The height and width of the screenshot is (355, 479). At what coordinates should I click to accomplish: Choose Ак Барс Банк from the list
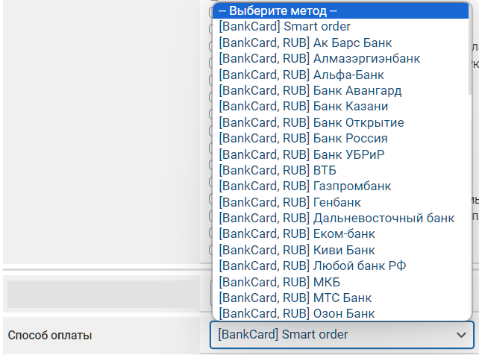[306, 43]
